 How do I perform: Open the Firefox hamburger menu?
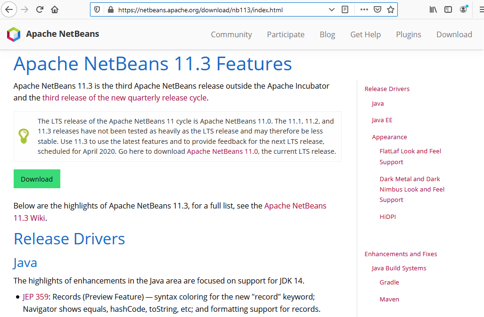(x=481, y=9)
